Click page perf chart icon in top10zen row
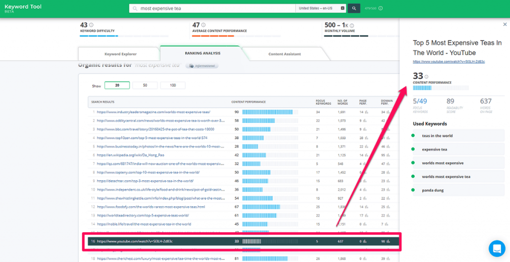Screen dimensions: 510x262 [x=366, y=137]
